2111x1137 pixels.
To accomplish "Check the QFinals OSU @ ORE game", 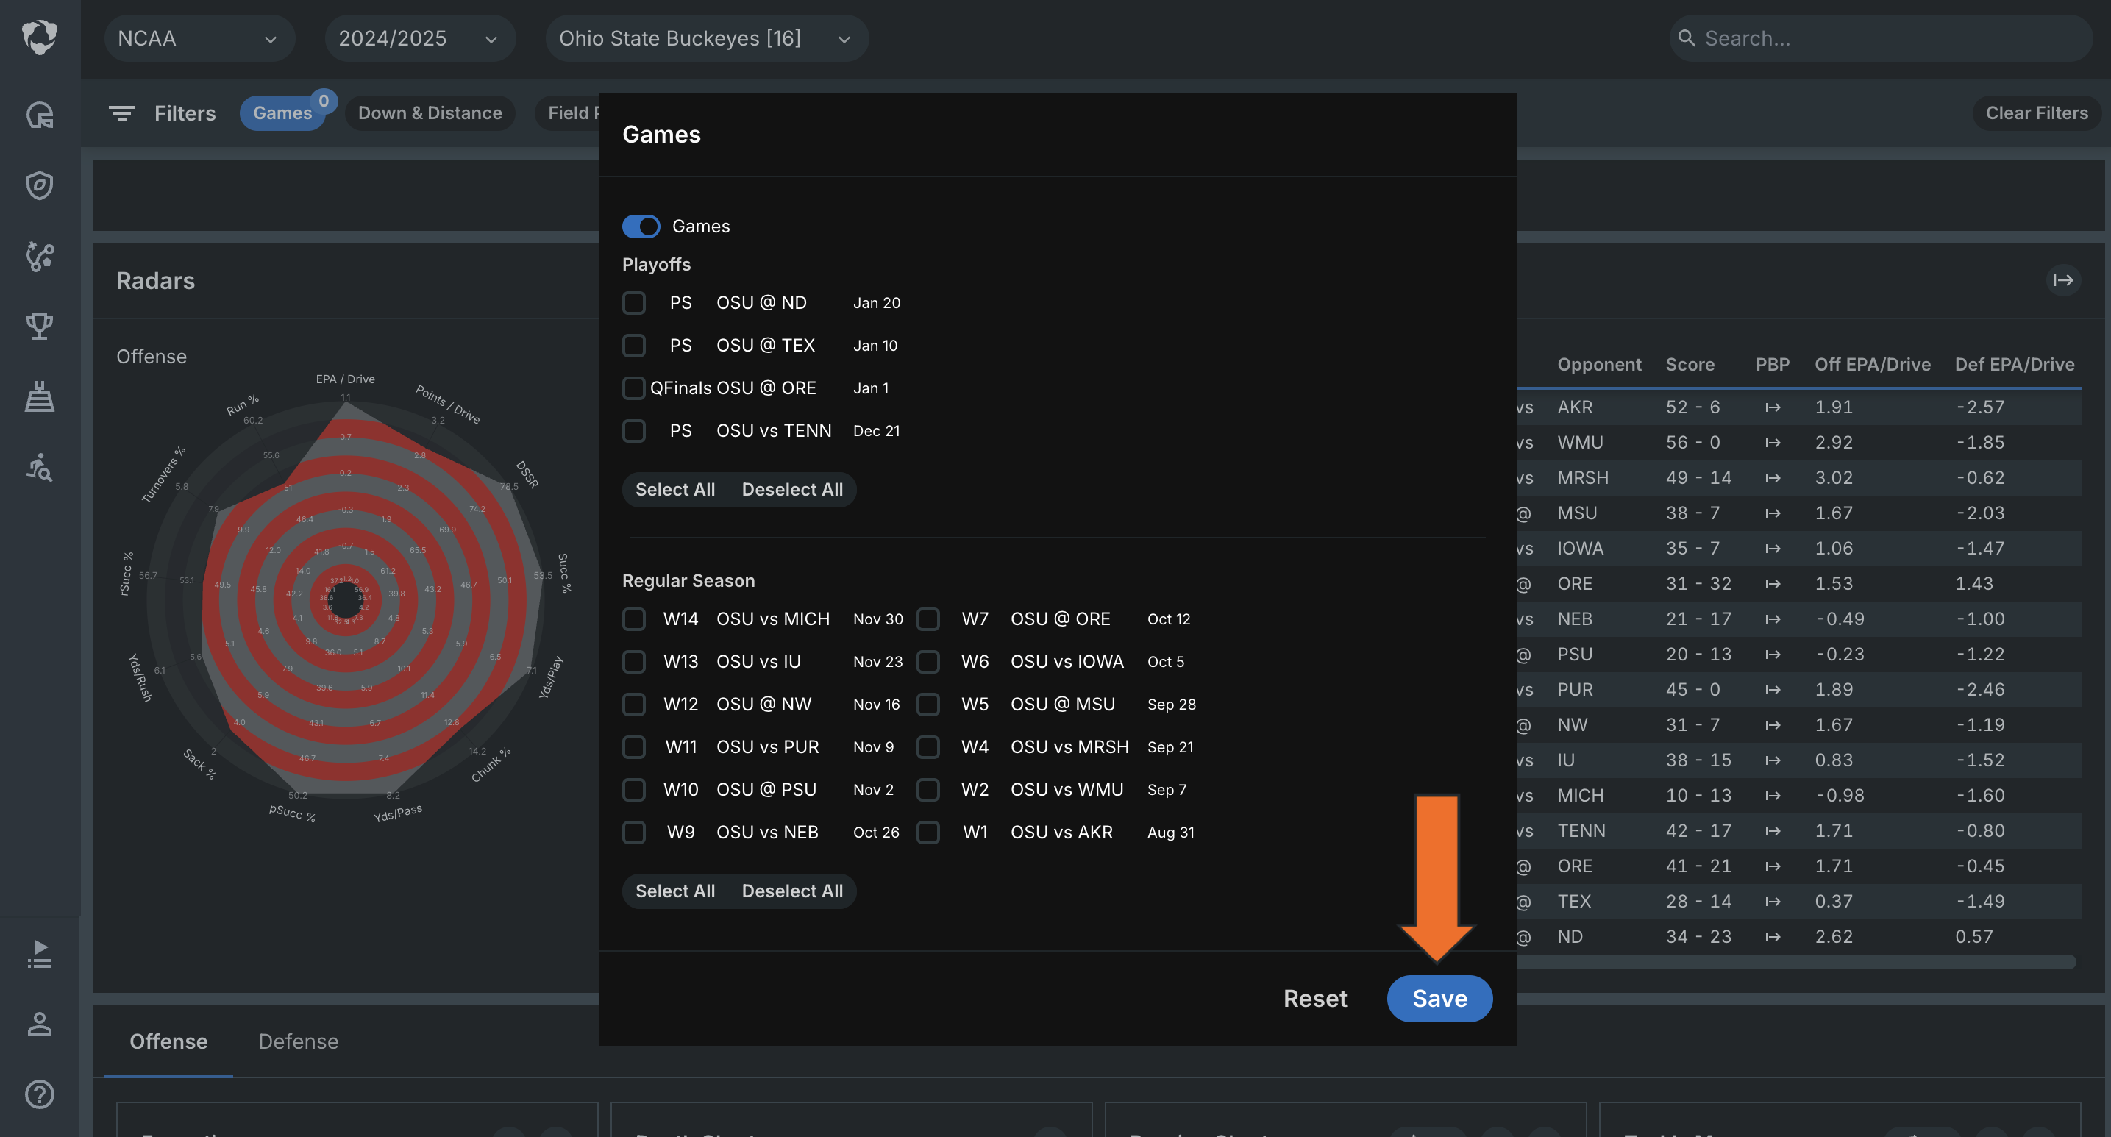I will pyautogui.click(x=633, y=388).
